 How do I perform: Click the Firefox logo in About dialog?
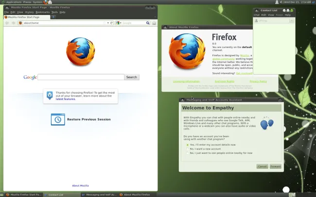187,51
